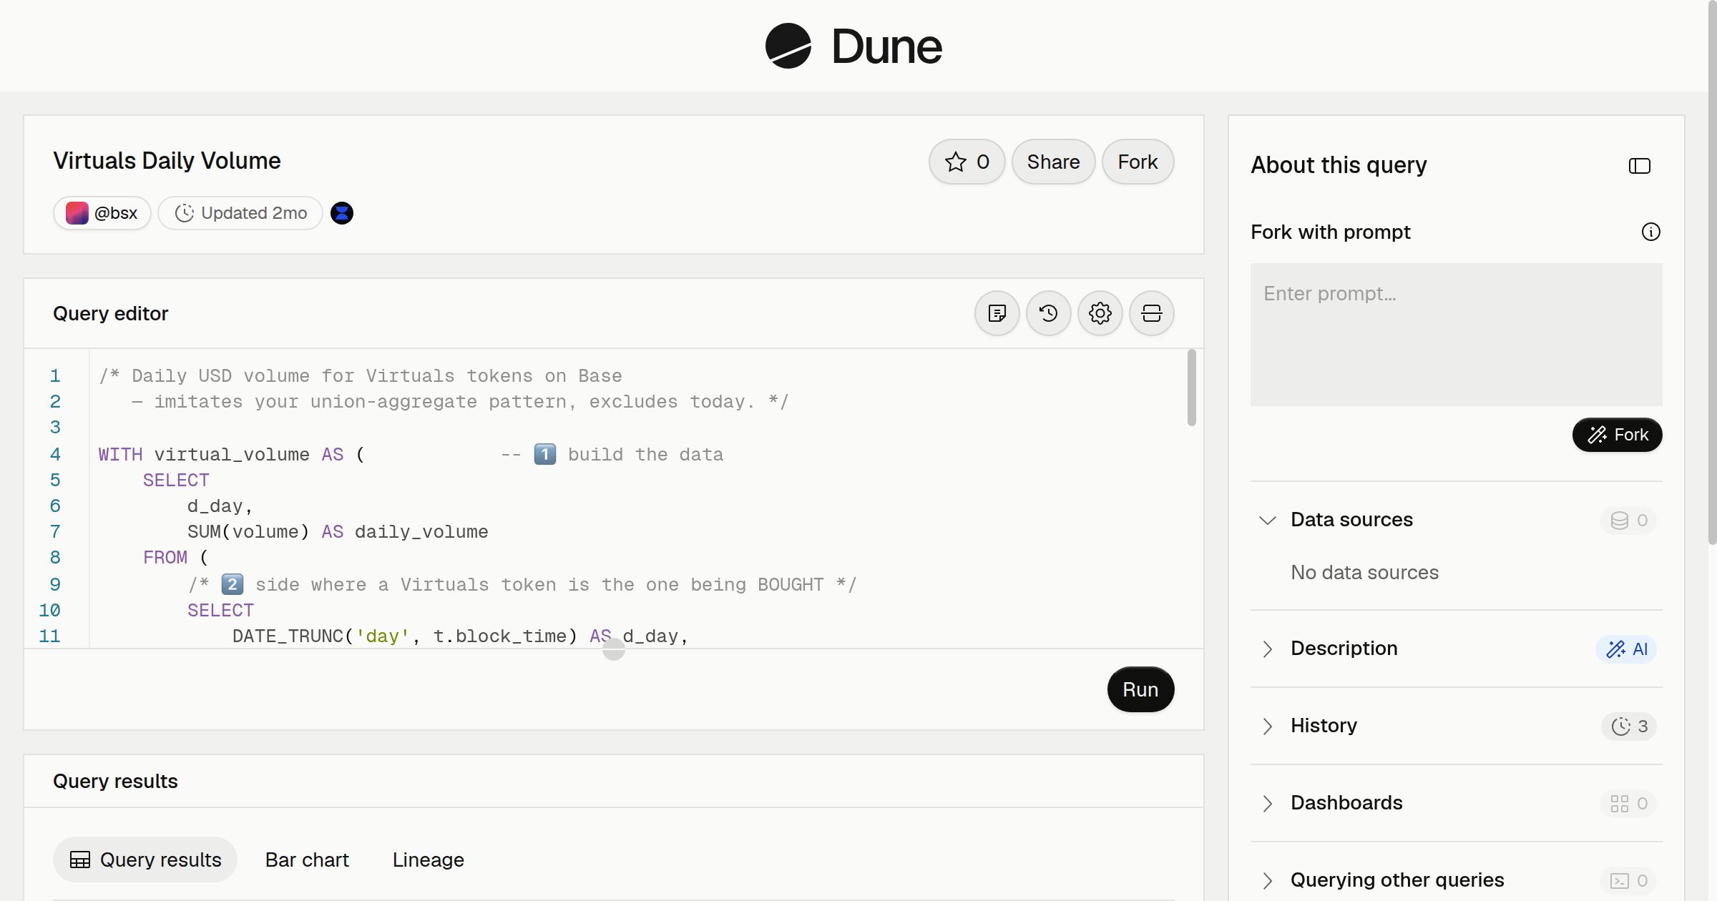Expand Querying other queries section
This screenshot has height=901, width=1717.
click(x=1267, y=880)
